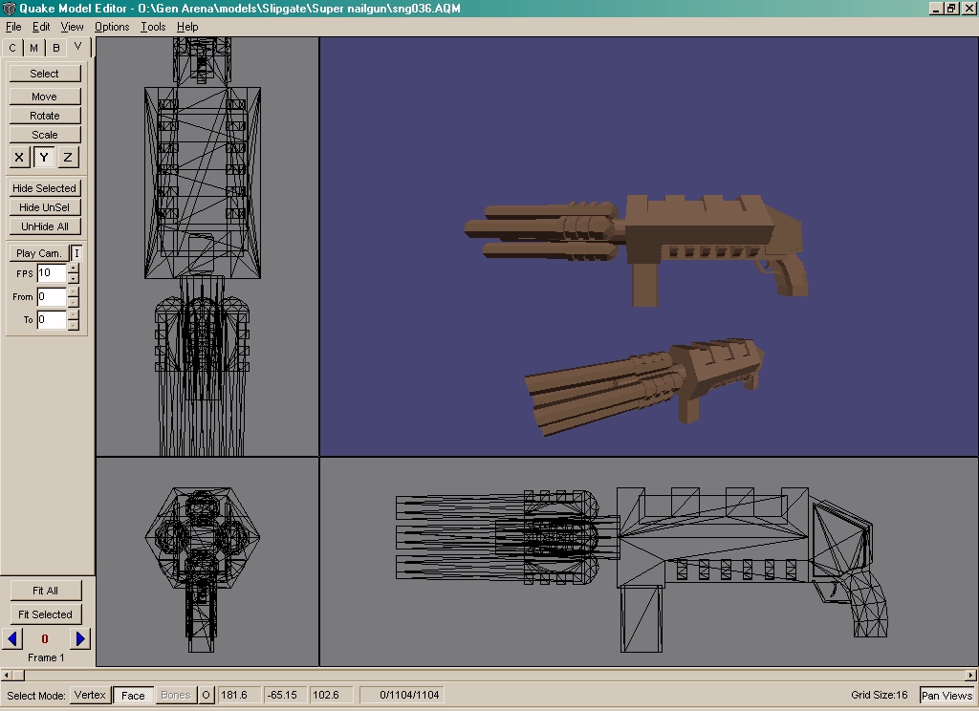Click the UnHide All button

tap(44, 226)
